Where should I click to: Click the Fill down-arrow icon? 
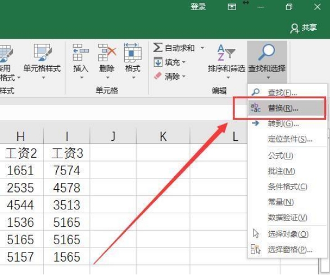pos(158,62)
